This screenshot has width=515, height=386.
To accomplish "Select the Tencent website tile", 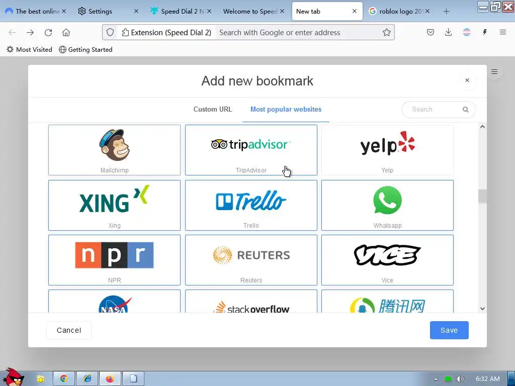I will 387,302.
